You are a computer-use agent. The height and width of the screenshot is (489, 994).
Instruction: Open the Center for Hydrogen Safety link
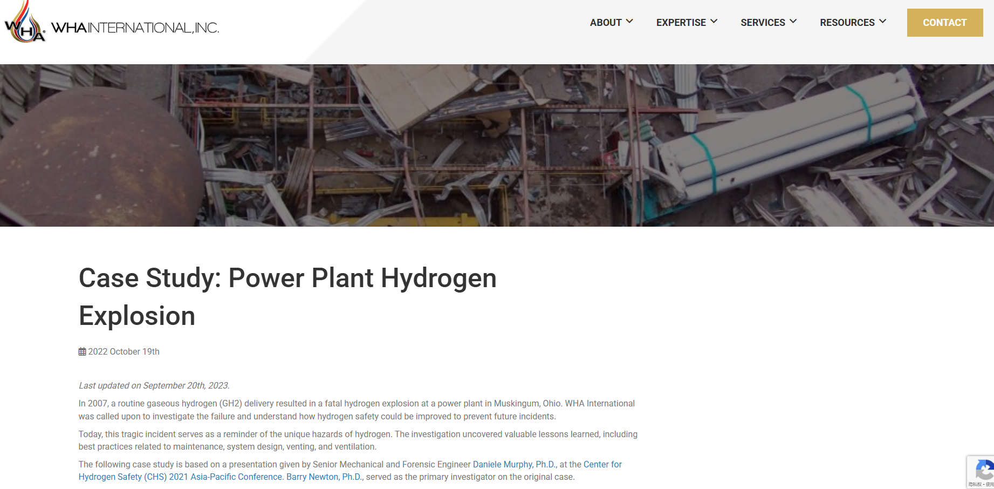click(x=603, y=464)
